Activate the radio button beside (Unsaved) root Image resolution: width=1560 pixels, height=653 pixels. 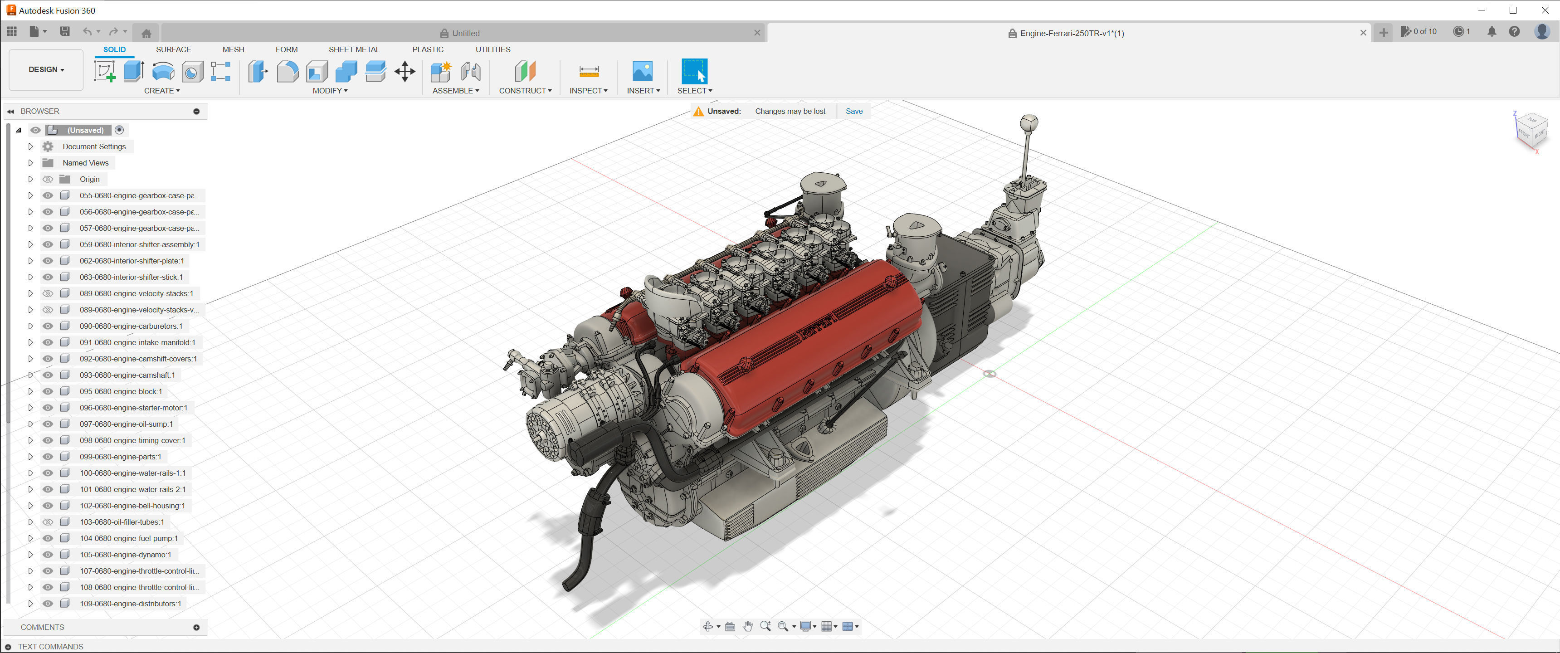119,130
